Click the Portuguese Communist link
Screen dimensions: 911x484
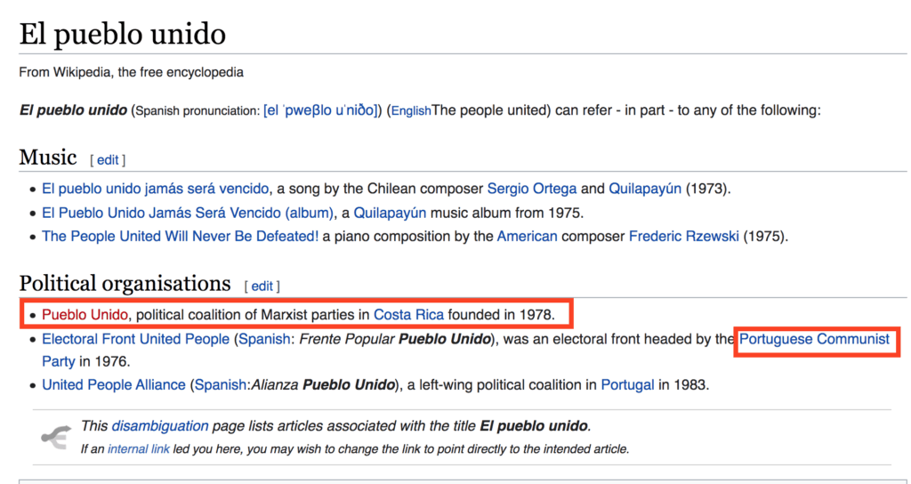[x=814, y=339]
